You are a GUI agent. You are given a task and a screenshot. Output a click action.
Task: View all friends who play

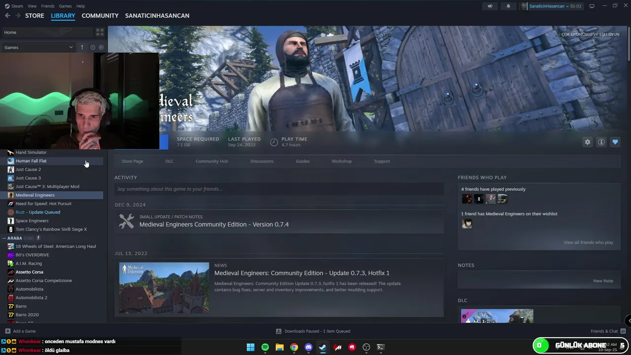pyautogui.click(x=588, y=243)
